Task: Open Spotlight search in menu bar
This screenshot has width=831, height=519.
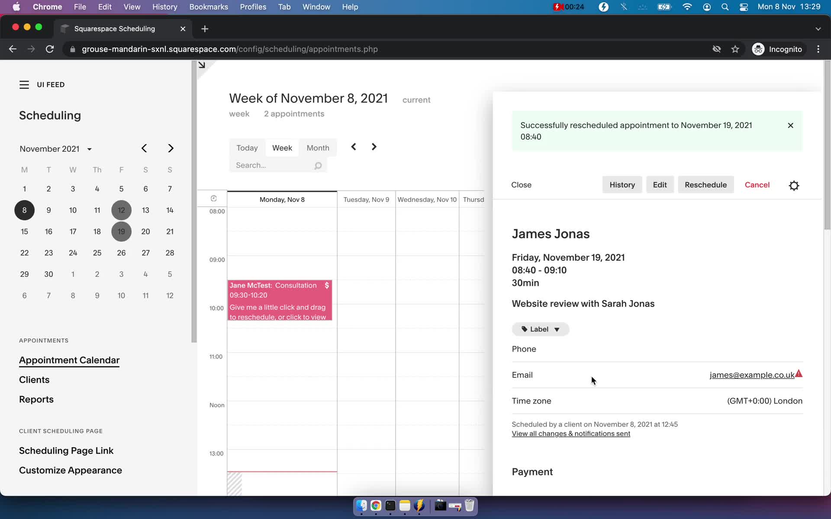Action: (725, 7)
